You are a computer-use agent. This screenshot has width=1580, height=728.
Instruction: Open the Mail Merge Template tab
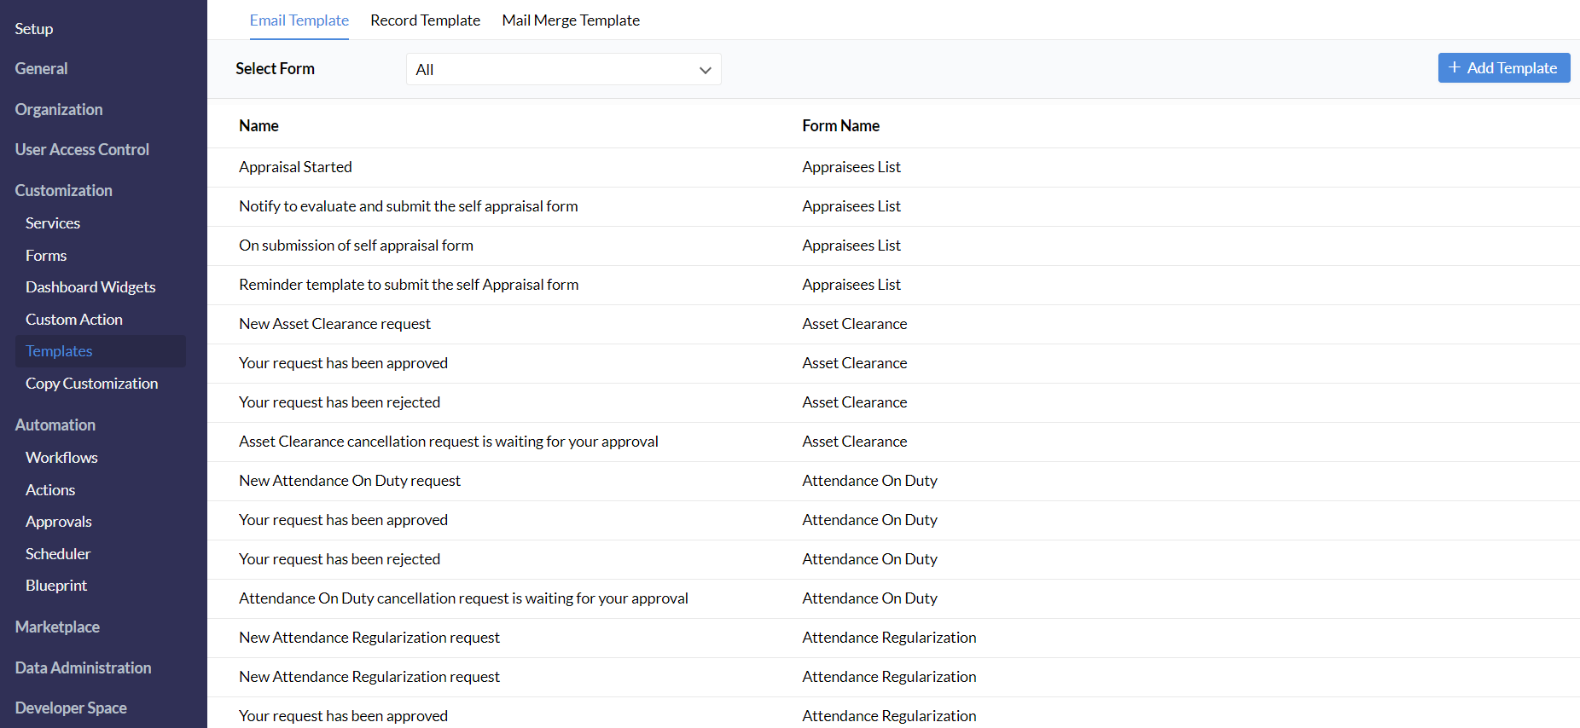click(x=571, y=20)
